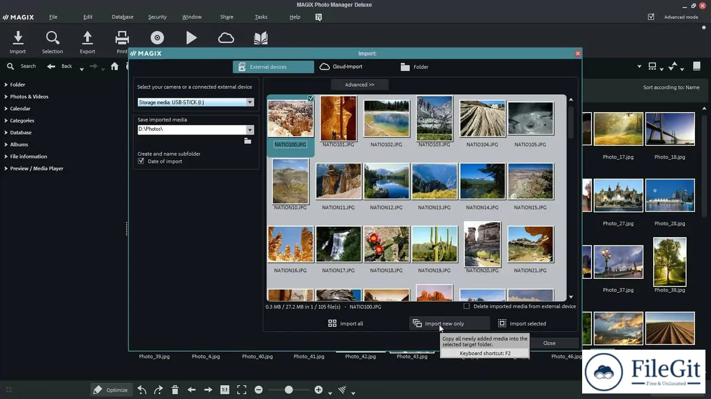Toggle fullscreen view icon
Image resolution: width=711 pixels, height=399 pixels.
(242, 390)
